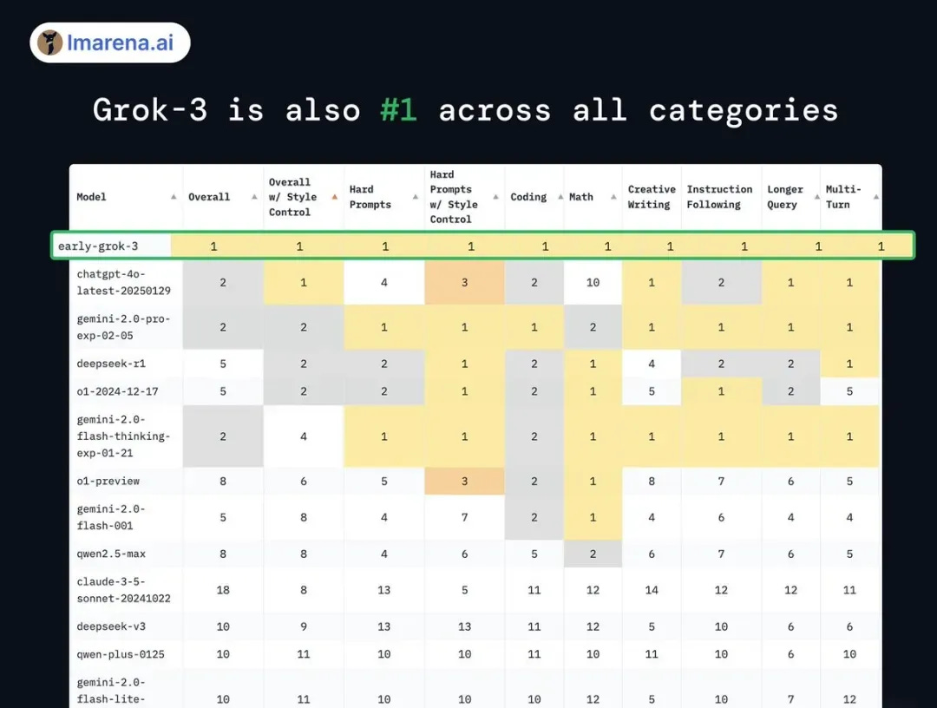Click o1-2024-12-17 Multi-Turn rank 5
937x708 pixels.
[849, 391]
